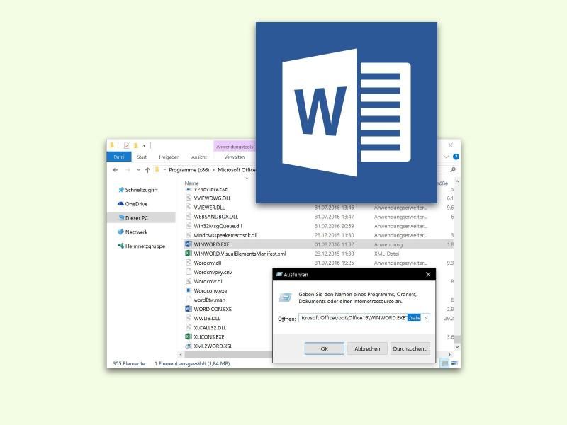Select the file Win32MsgQueue.dll

pos(218,226)
